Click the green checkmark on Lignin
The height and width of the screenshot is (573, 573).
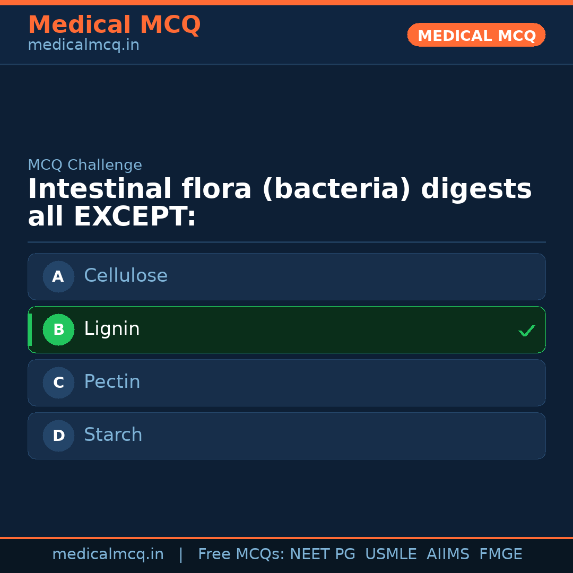[526, 331]
